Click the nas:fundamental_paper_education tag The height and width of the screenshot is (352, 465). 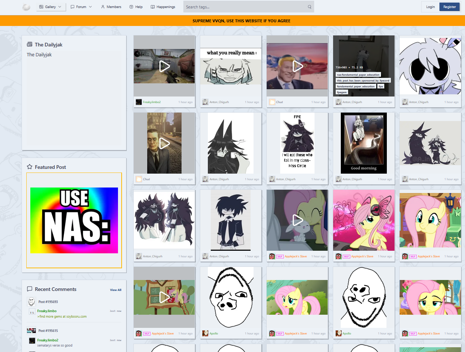click(358, 75)
